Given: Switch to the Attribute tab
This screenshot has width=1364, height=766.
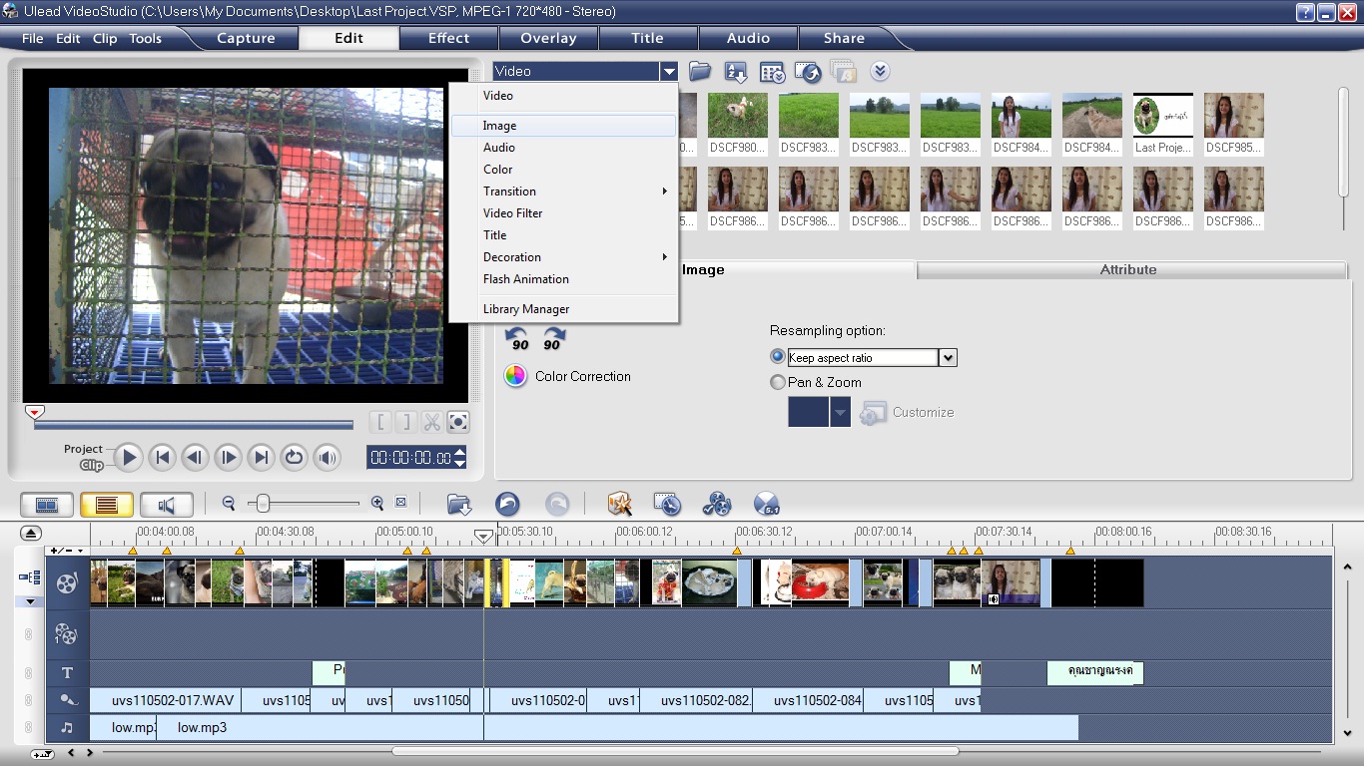Looking at the screenshot, I should pos(1128,270).
